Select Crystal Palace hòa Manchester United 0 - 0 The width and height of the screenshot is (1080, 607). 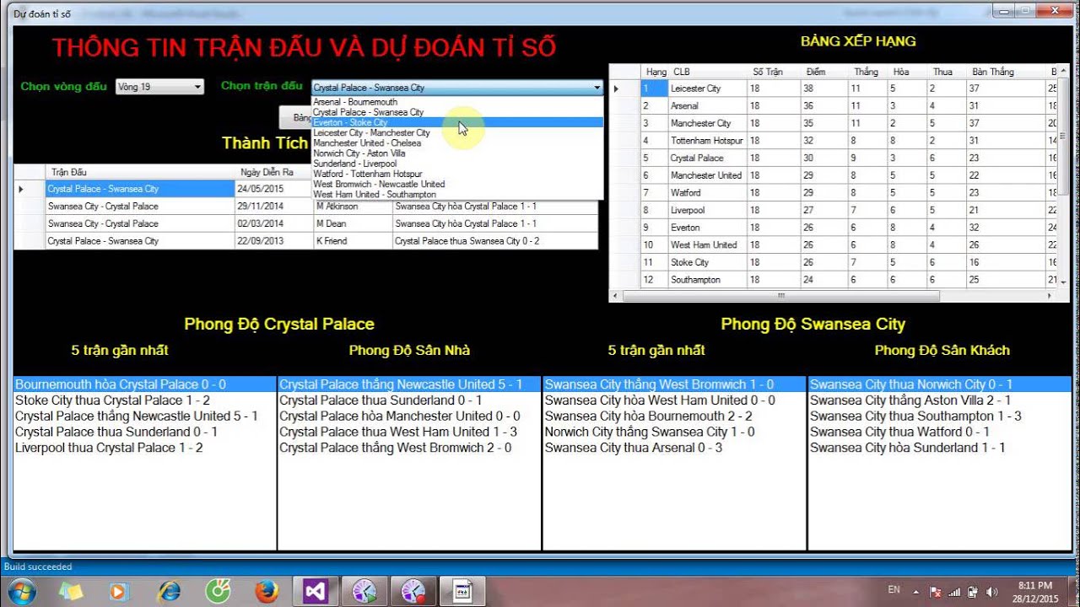click(409, 416)
